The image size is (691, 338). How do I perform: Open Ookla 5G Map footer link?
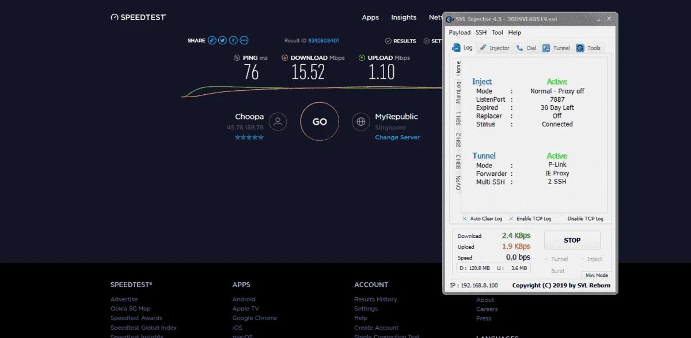(x=130, y=309)
